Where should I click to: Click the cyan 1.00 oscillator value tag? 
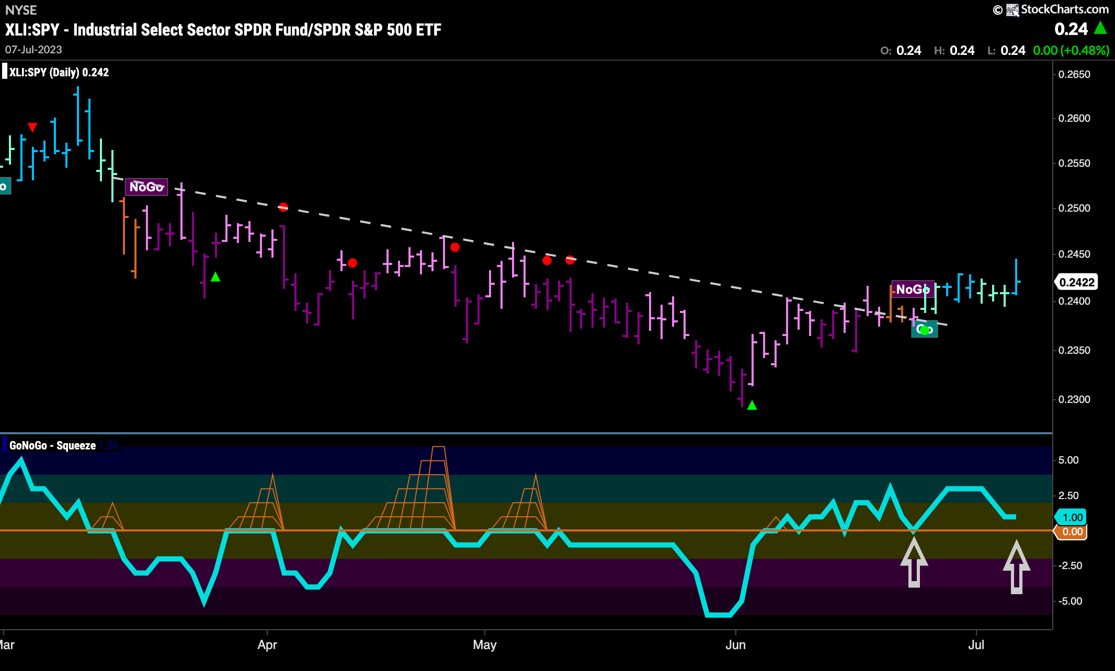point(1072,517)
